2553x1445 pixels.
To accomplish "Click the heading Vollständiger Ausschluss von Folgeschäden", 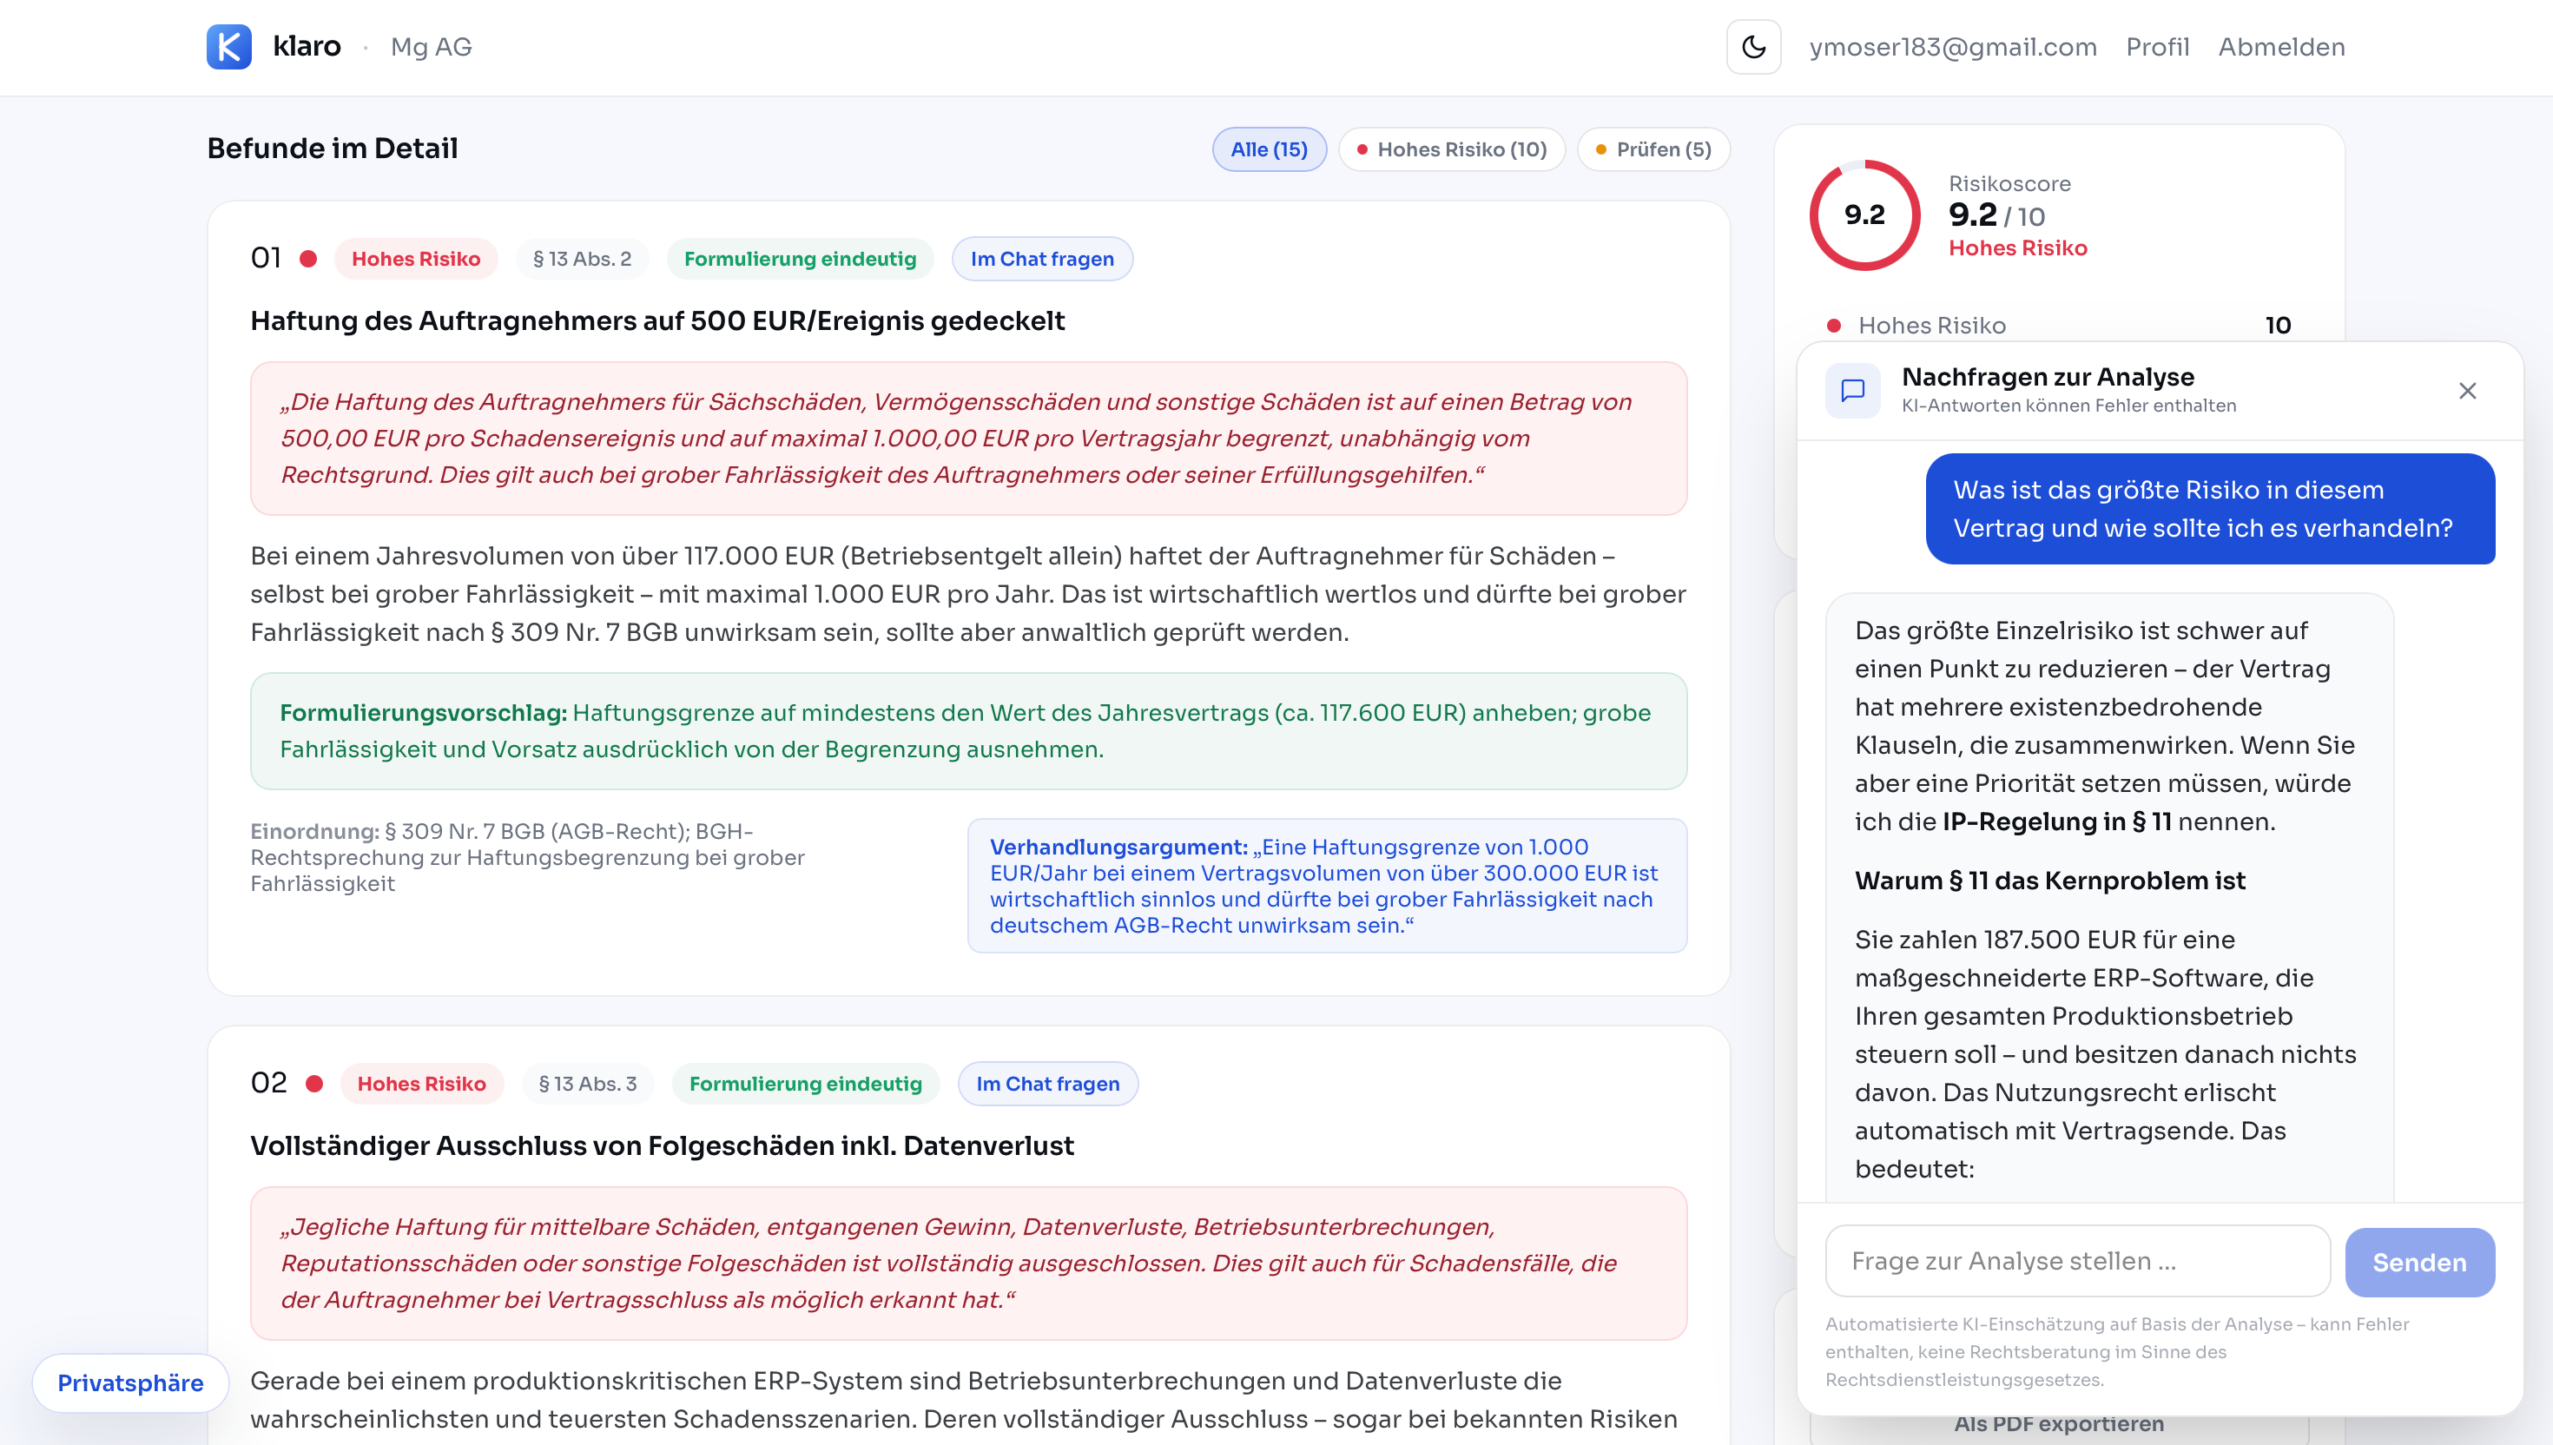I will click(662, 1145).
